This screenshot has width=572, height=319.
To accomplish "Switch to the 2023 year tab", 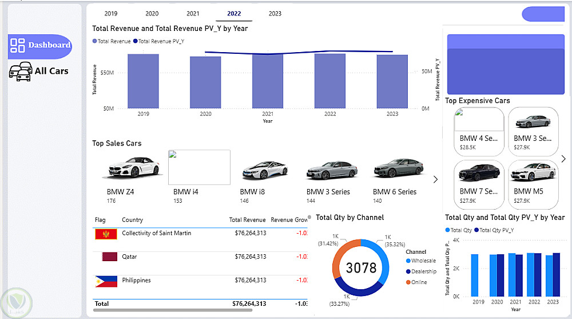I will [x=275, y=14].
